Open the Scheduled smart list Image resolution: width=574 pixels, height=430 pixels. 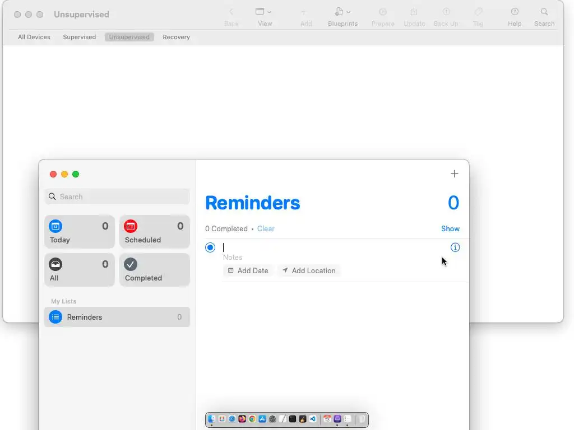pyautogui.click(x=155, y=232)
